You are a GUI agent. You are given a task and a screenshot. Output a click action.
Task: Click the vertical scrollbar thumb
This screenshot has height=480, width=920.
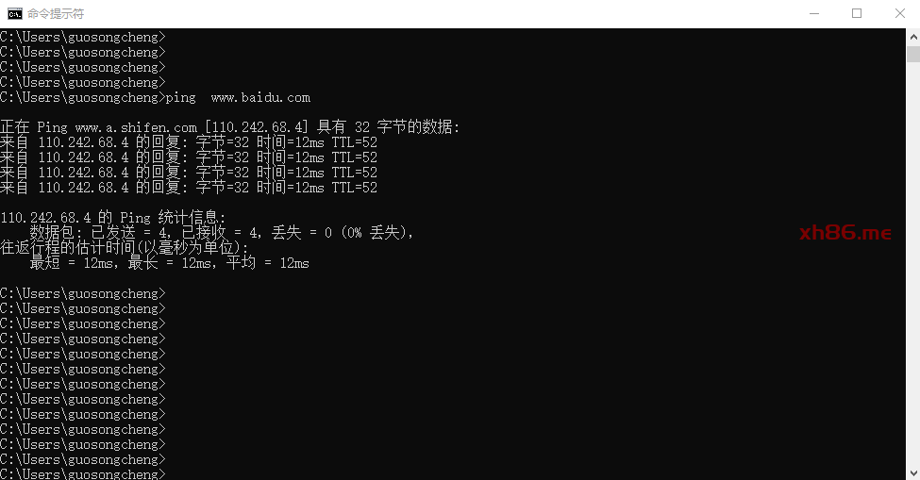pyautogui.click(x=913, y=54)
